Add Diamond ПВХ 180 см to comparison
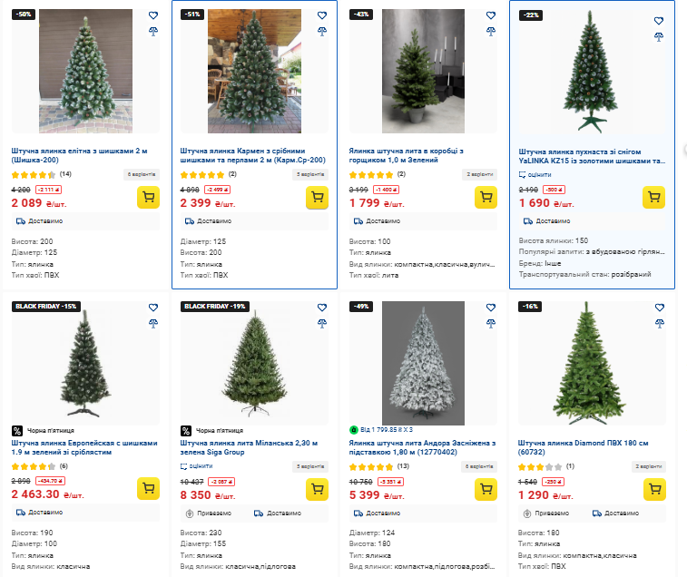 pos(660,322)
